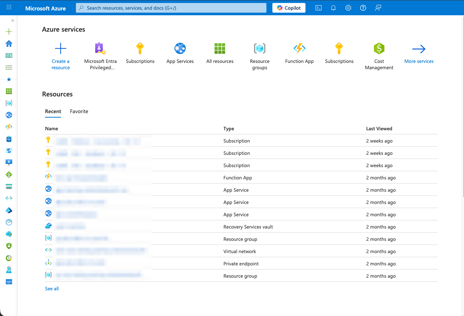Click the Feedback icon in the header
Image resolution: width=464 pixels, height=316 pixels.
(x=378, y=8)
